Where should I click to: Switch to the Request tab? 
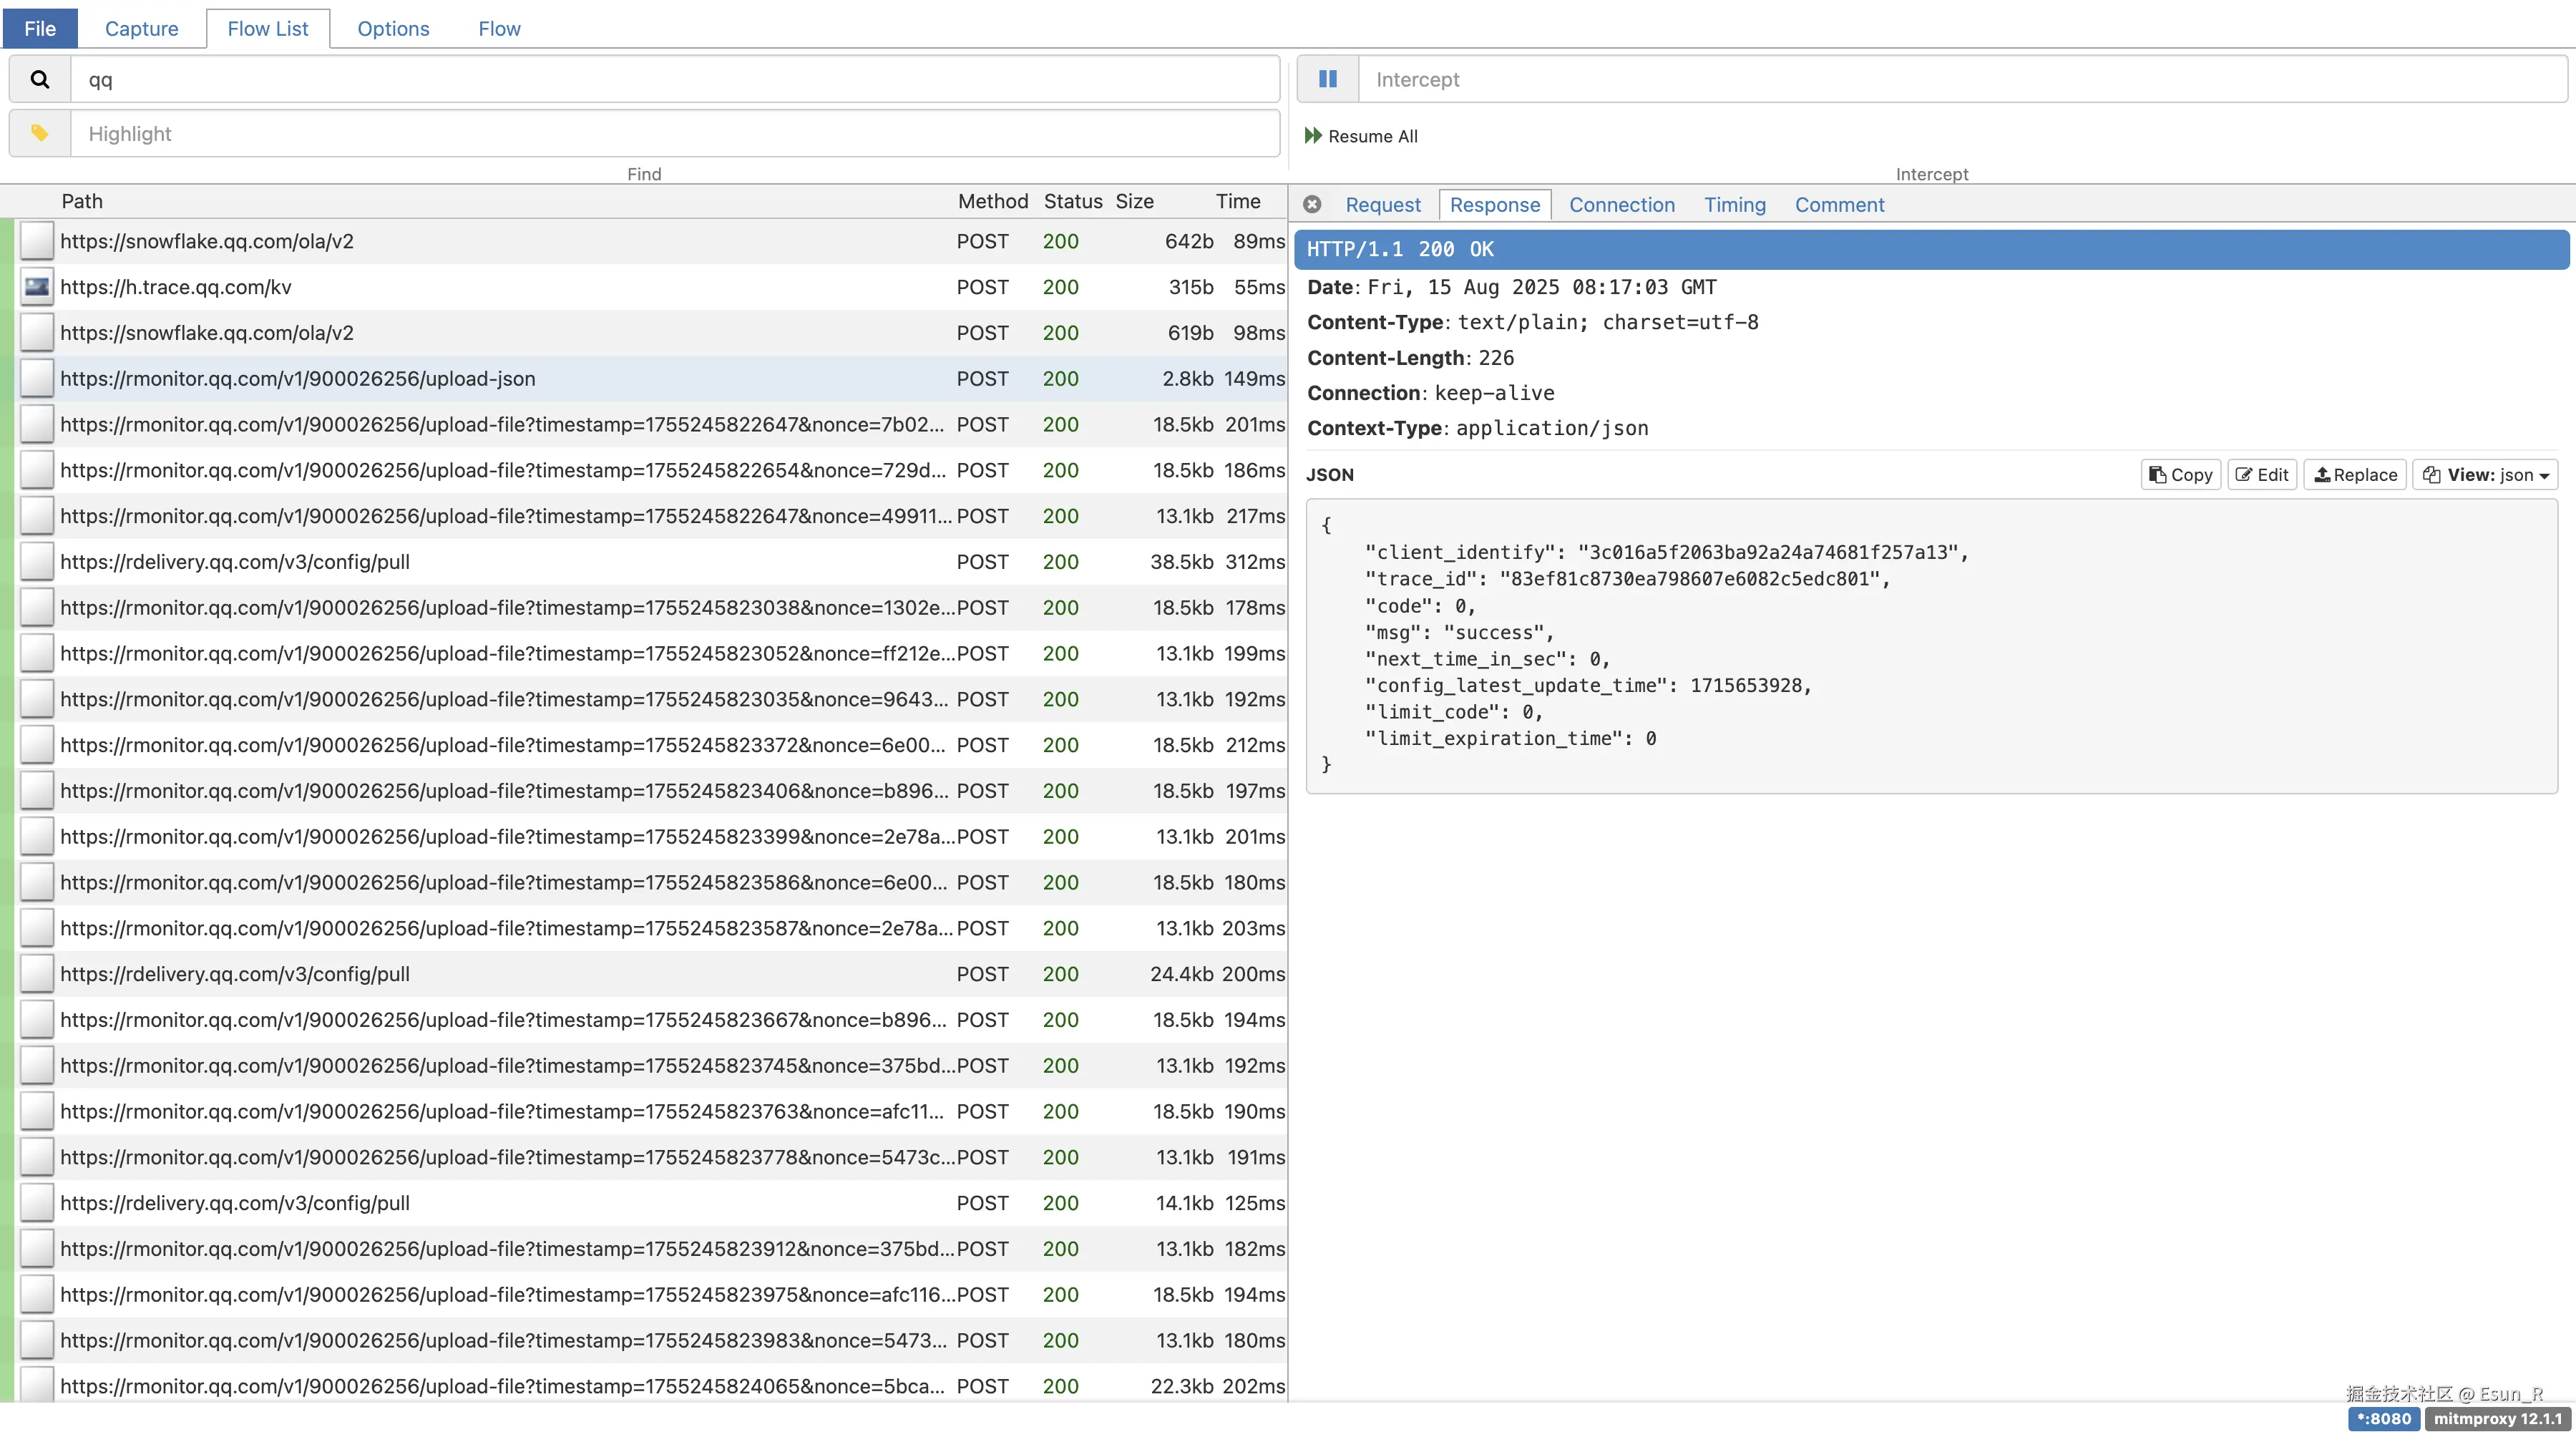click(x=1382, y=204)
